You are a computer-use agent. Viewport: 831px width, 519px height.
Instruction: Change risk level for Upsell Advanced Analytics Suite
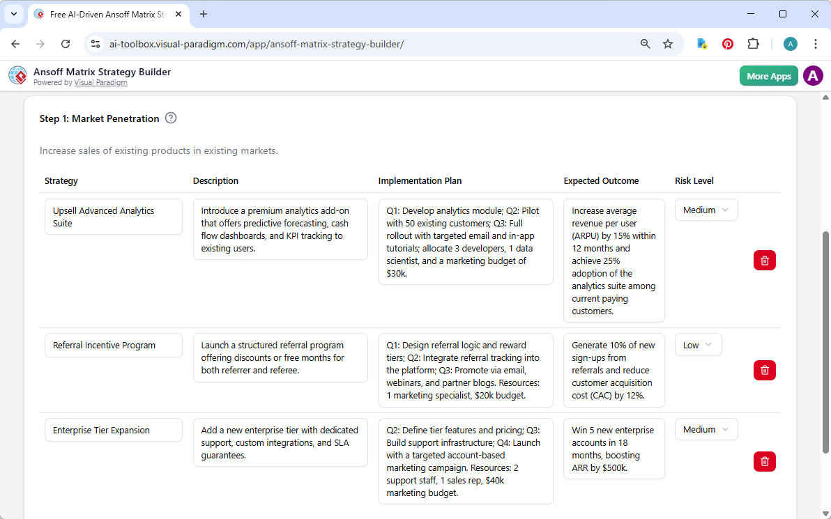[706, 209]
